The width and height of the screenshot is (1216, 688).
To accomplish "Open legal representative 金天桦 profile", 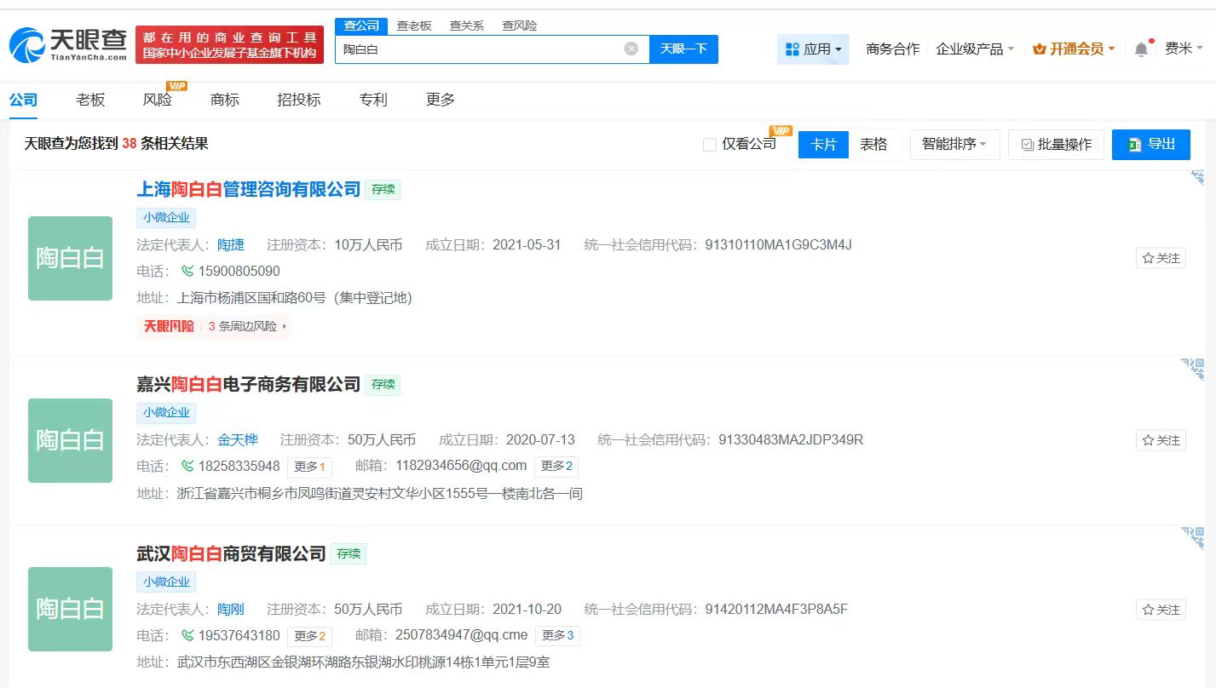I will coord(238,440).
